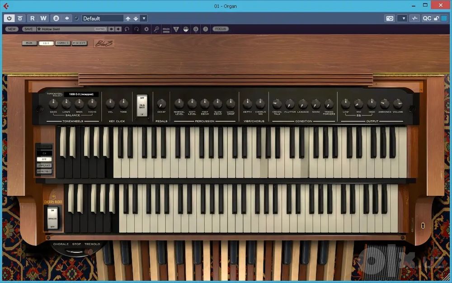
Task: Toggle the A/B setting comparison button
Action: 56,18
